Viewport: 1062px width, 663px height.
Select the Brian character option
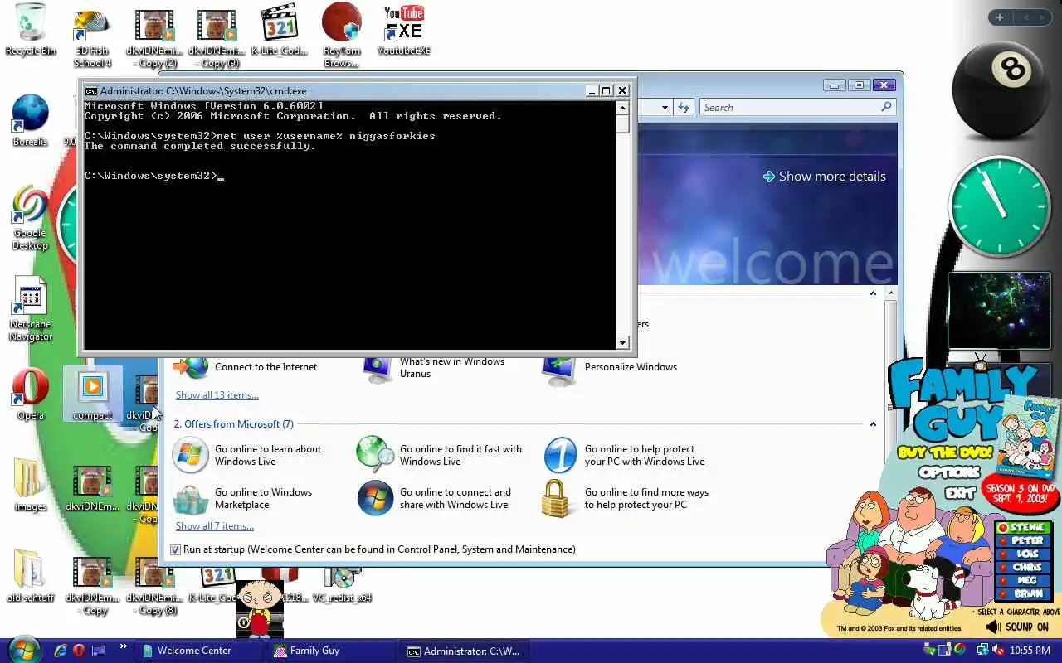(x=1023, y=593)
